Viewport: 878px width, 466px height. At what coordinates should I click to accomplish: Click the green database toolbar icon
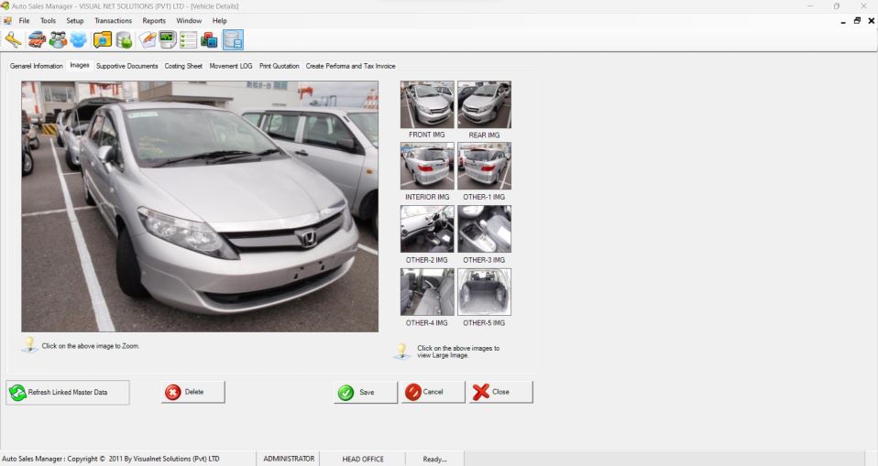(x=124, y=39)
